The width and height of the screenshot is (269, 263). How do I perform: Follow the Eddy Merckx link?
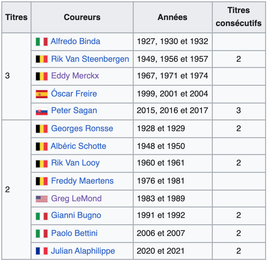click(x=75, y=76)
